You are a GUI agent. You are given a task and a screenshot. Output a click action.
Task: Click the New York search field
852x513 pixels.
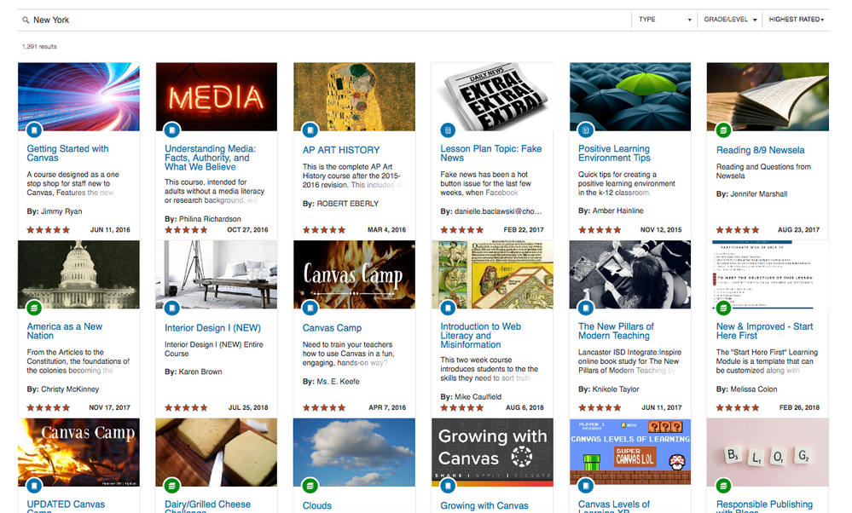pos(326,20)
